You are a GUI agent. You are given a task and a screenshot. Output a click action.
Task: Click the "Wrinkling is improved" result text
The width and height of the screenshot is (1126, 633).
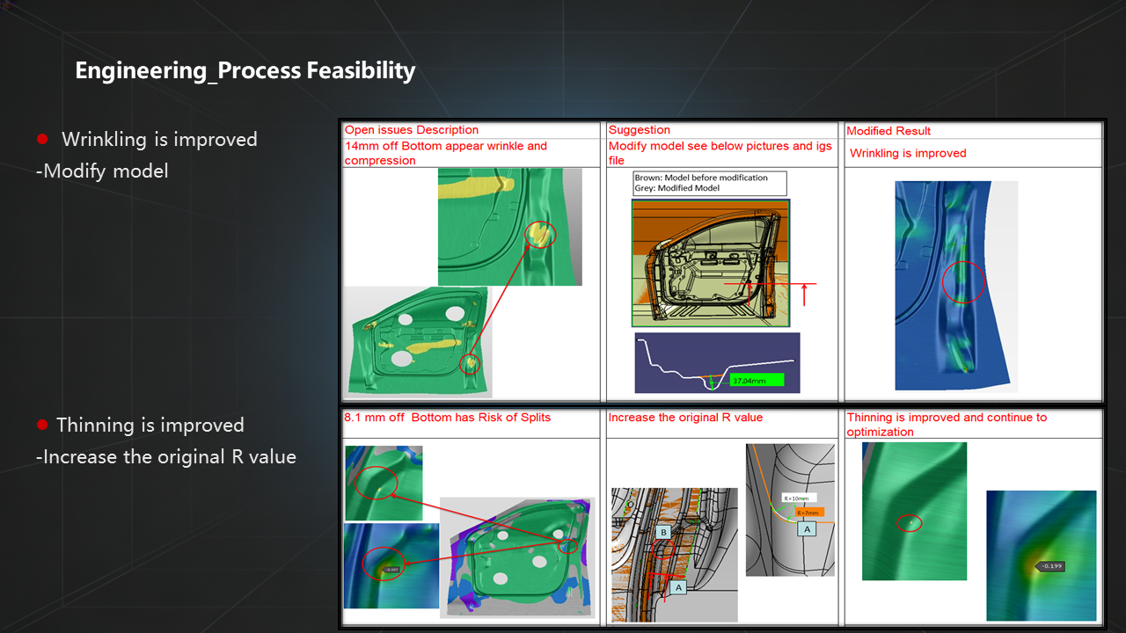[x=907, y=152]
